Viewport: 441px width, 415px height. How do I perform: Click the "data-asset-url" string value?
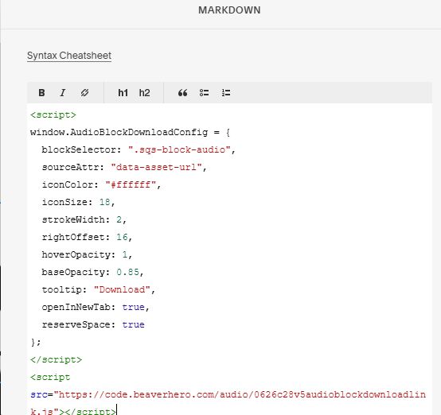coord(156,167)
